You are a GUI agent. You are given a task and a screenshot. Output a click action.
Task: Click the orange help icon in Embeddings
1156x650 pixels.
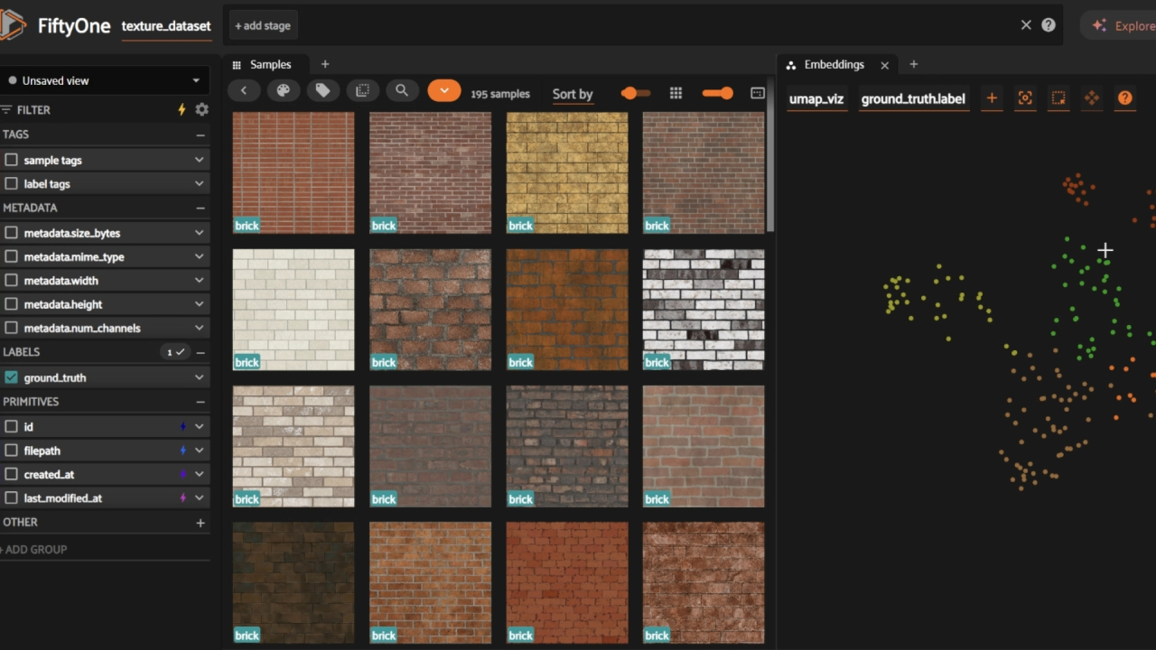pyautogui.click(x=1124, y=98)
